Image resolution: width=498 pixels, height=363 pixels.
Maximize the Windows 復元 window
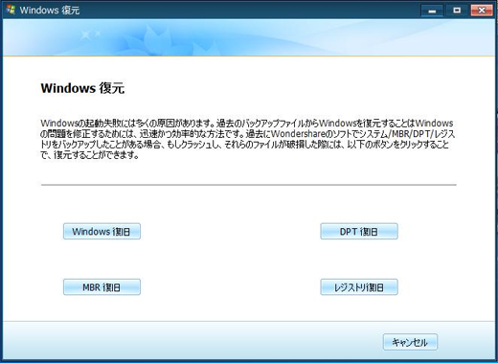pyautogui.click(x=457, y=11)
